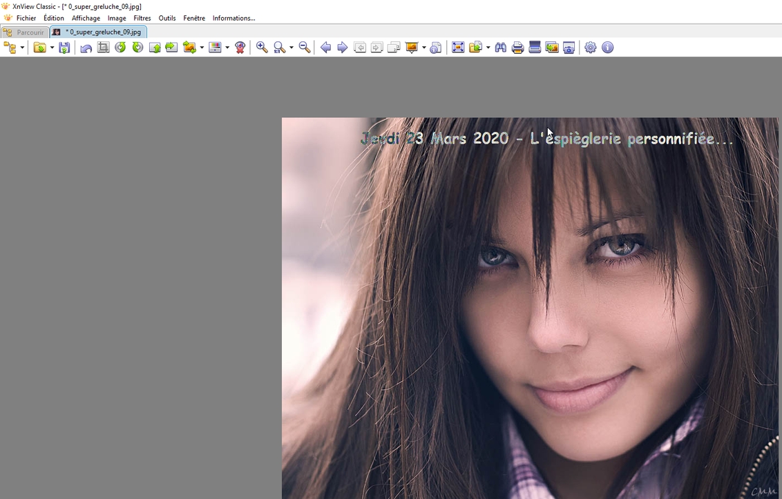Open the Image menu

point(116,18)
